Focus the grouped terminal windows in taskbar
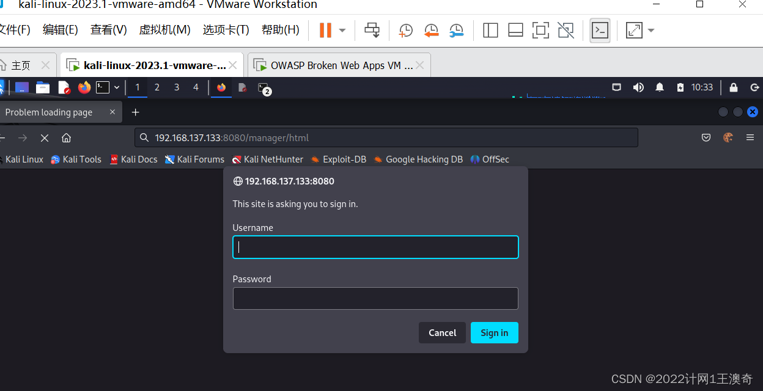 (x=264, y=89)
